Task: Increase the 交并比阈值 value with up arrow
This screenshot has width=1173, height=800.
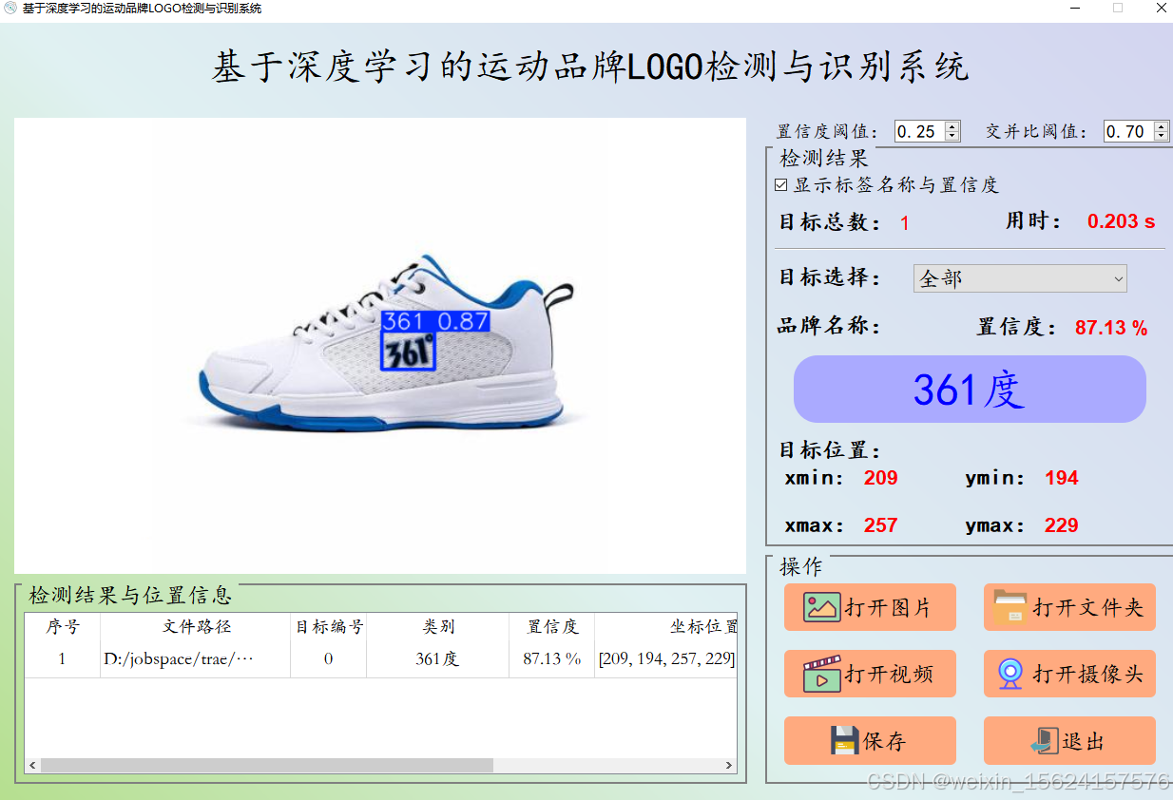Action: [x=1161, y=126]
